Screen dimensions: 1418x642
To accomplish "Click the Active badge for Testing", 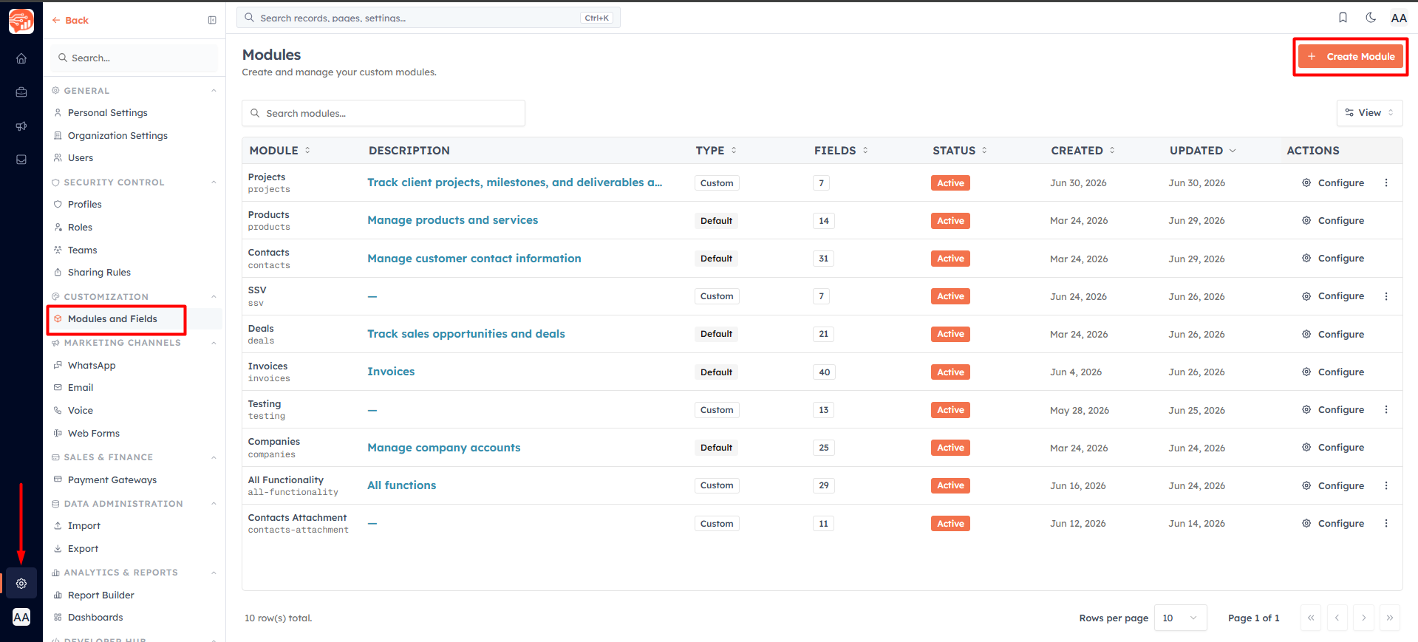I will (950, 409).
